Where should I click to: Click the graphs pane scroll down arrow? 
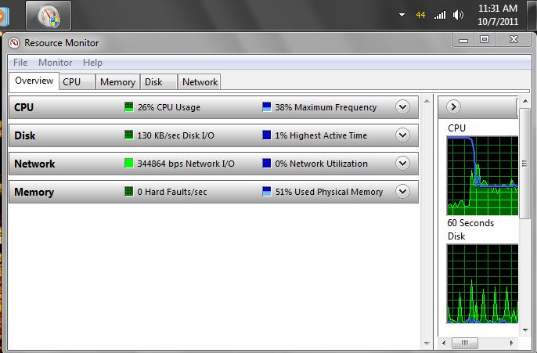click(x=525, y=330)
